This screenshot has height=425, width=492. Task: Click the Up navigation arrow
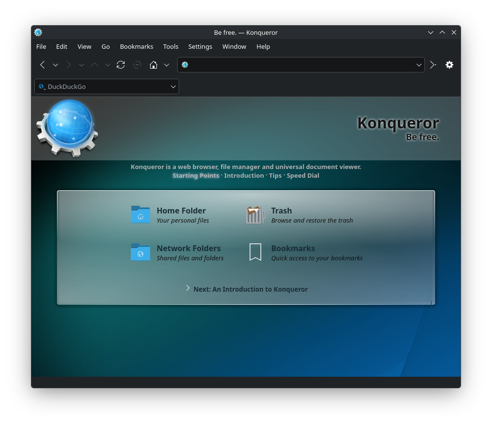click(95, 65)
